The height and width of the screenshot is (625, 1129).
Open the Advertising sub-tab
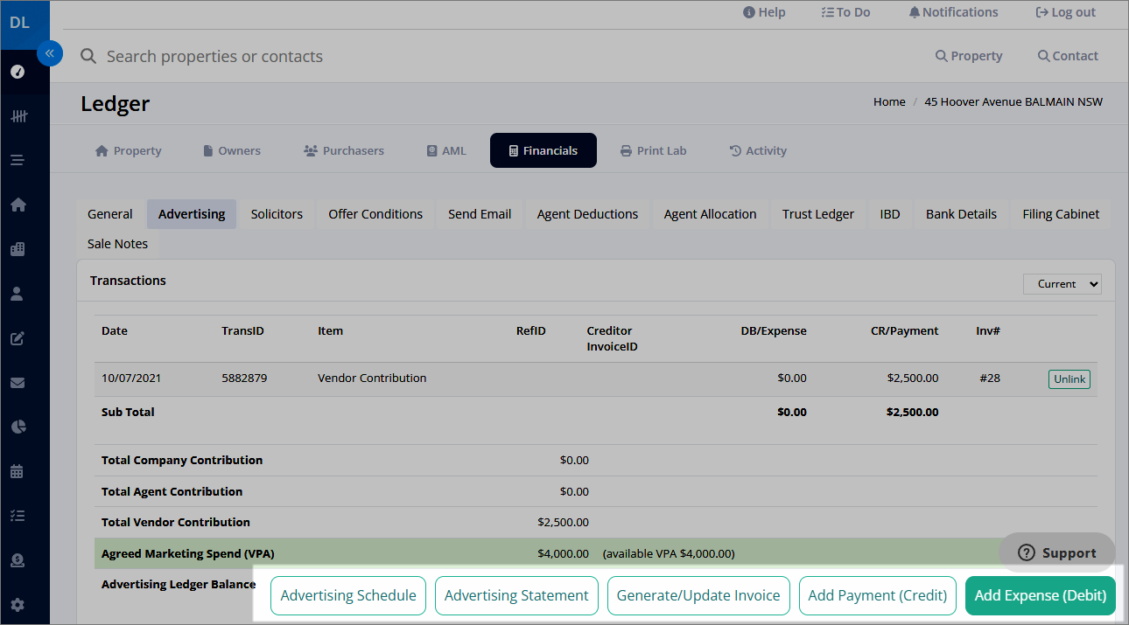click(x=192, y=214)
